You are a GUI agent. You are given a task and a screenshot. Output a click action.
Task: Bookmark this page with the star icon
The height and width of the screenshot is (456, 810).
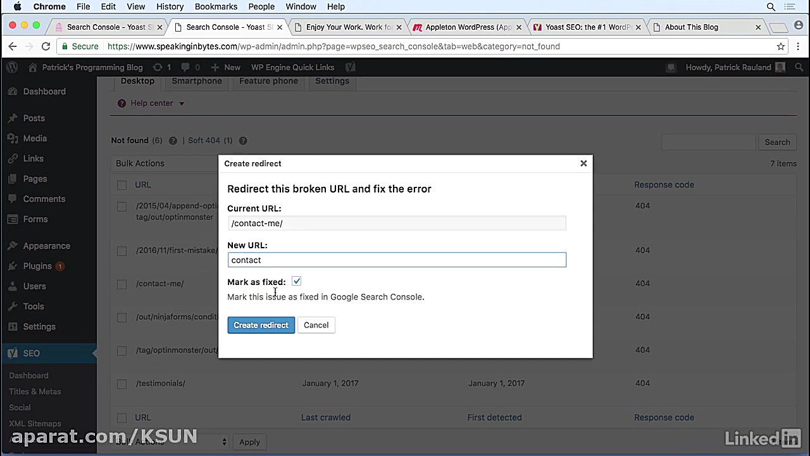[781, 46]
